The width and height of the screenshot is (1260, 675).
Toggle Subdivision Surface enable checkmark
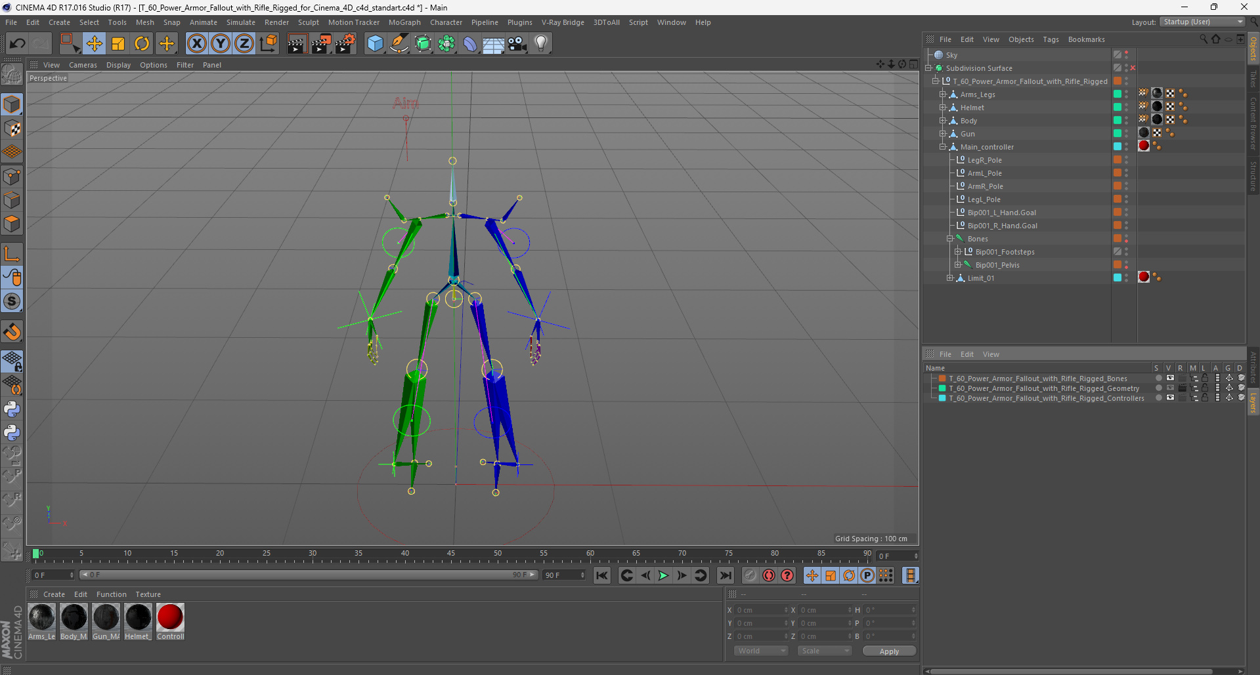coord(1133,68)
